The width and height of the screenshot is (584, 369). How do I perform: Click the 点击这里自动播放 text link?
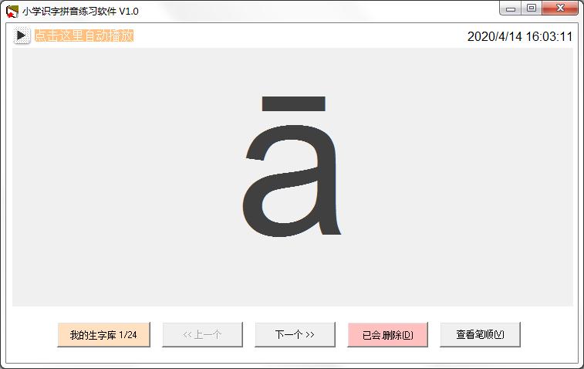(x=84, y=36)
